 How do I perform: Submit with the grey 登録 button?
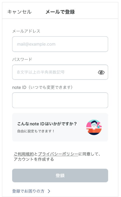coord(60,175)
